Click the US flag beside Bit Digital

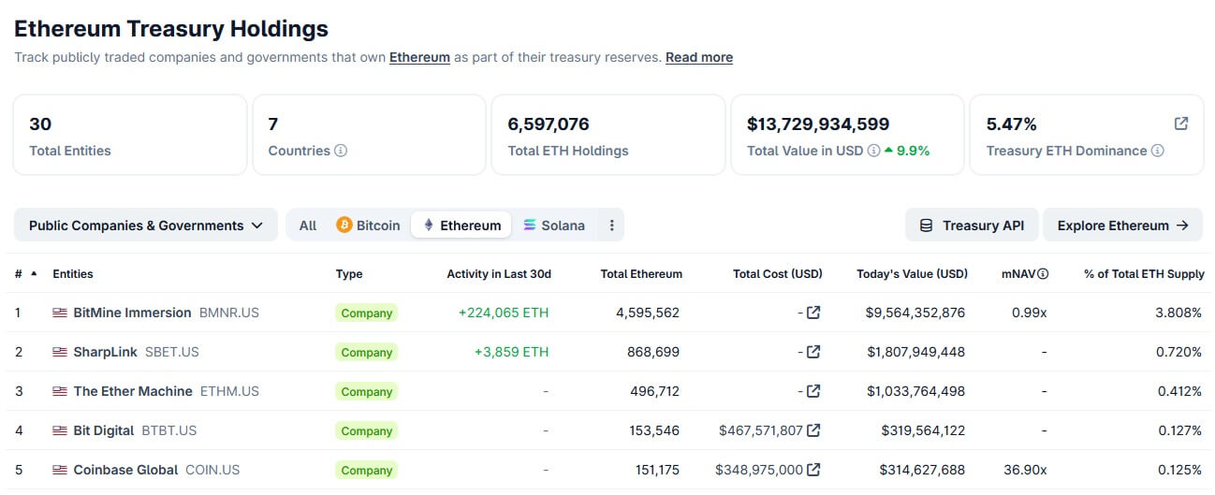click(60, 430)
